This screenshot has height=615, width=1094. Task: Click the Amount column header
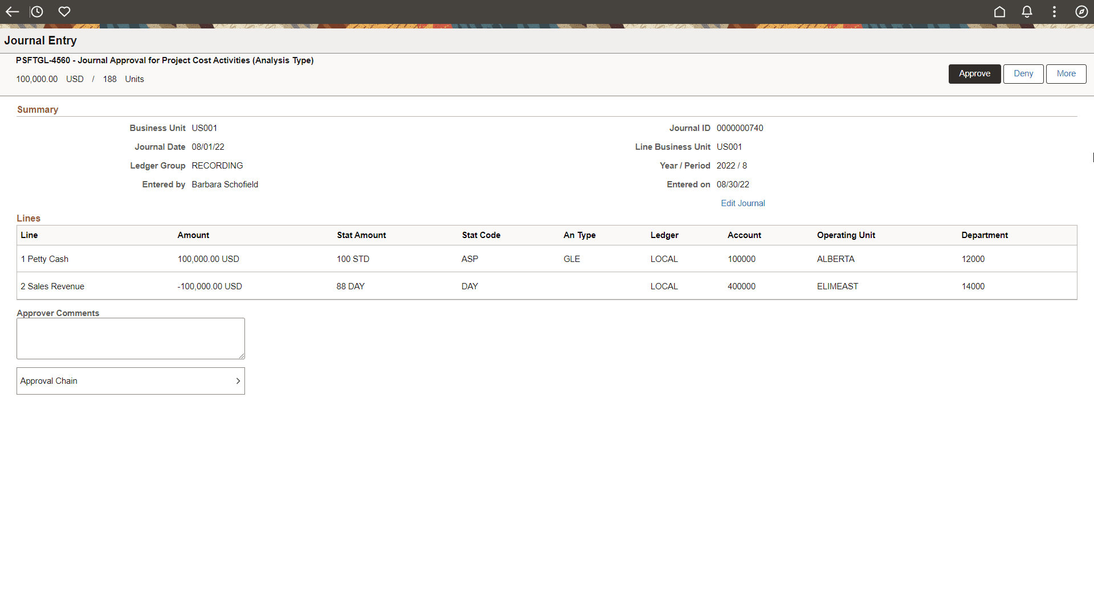pyautogui.click(x=193, y=235)
